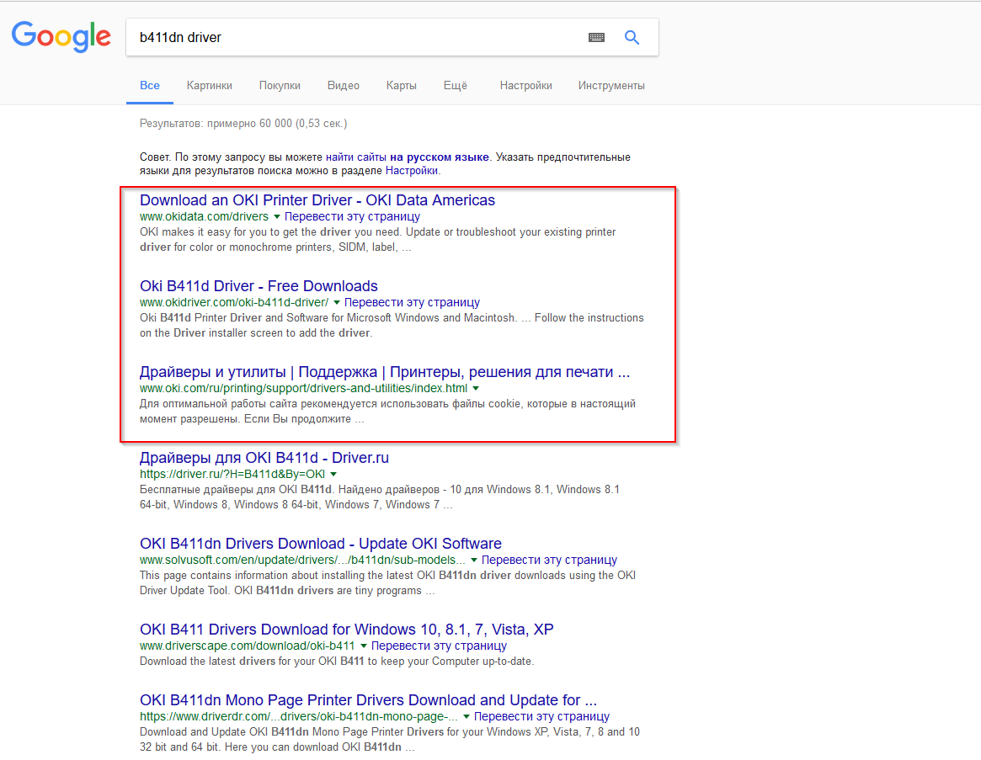Click 'найти сайты на русском языке' link
Image resolution: width=981 pixels, height=760 pixels.
(x=407, y=157)
